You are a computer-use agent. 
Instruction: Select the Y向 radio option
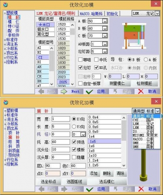[74, 127]
